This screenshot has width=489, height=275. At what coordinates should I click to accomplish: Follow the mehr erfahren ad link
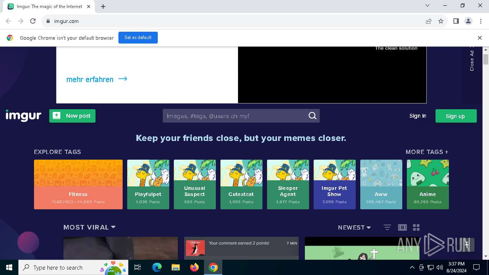pyautogui.click(x=97, y=79)
